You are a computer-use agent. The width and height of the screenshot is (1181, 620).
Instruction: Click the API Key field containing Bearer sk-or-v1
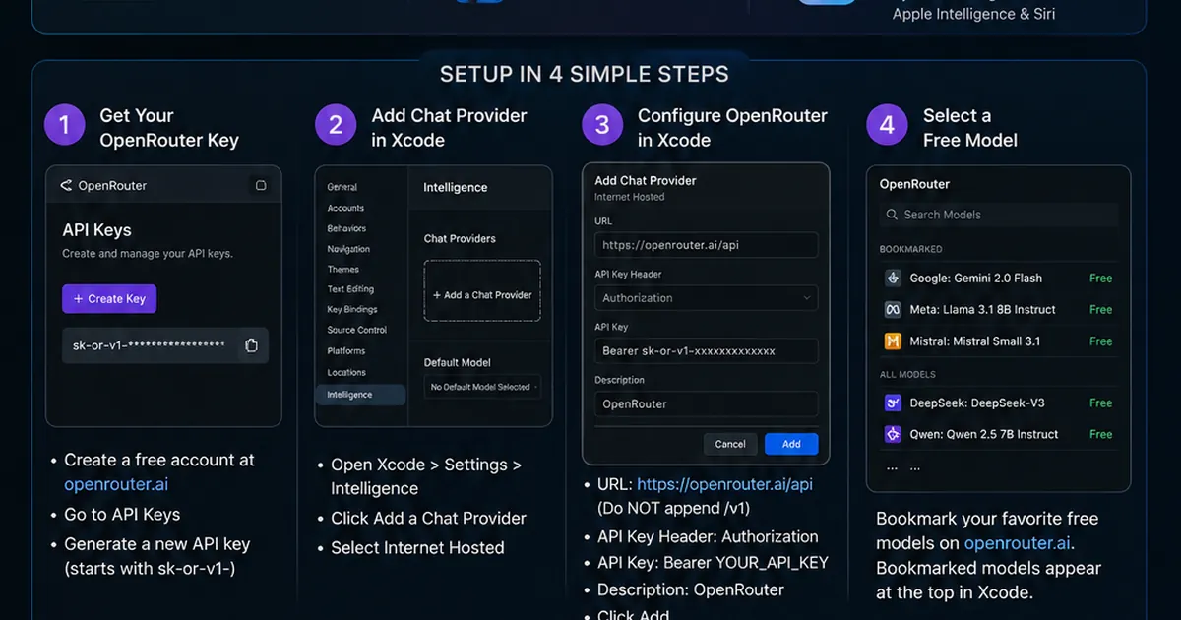(706, 351)
